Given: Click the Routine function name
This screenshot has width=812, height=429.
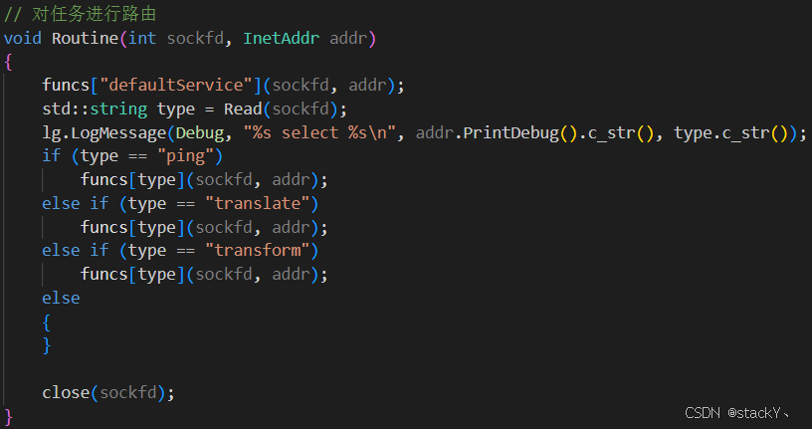Looking at the screenshot, I should (85, 39).
